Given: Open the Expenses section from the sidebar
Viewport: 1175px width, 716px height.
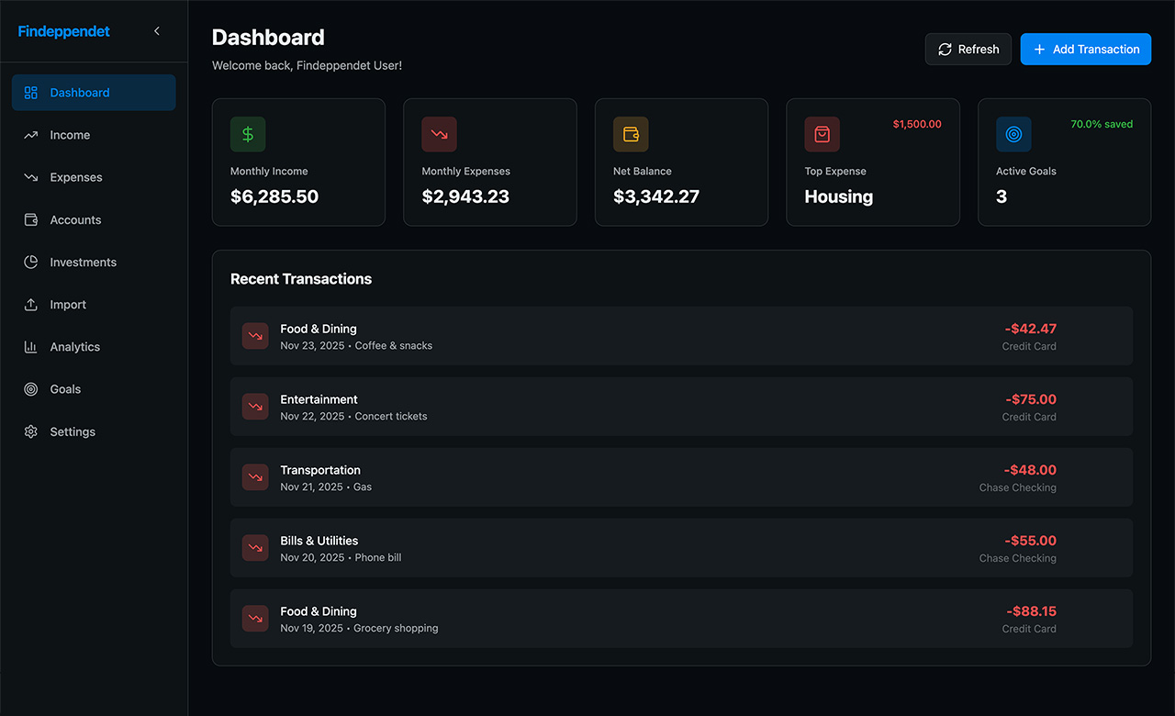Looking at the screenshot, I should (75, 176).
